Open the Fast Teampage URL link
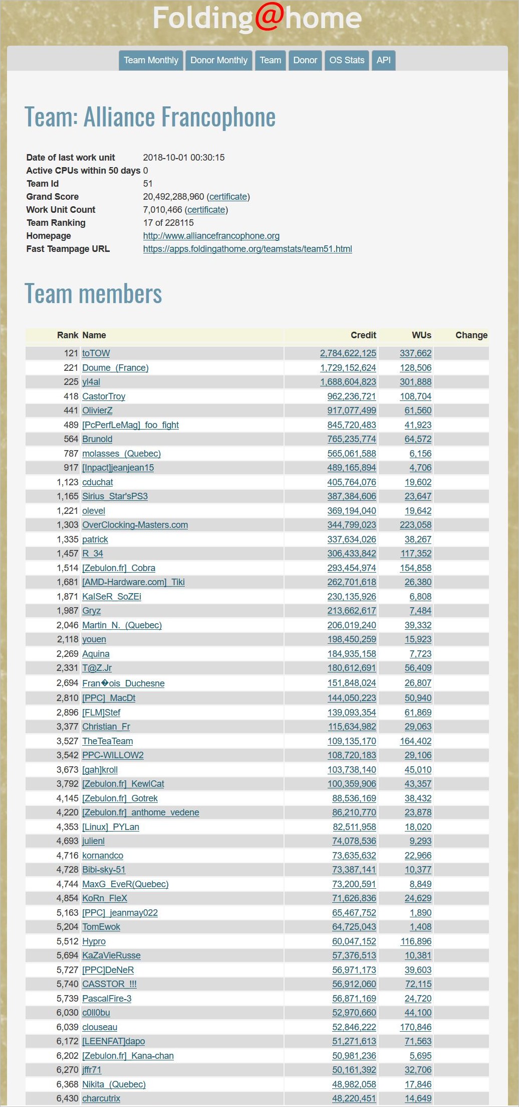 point(247,249)
